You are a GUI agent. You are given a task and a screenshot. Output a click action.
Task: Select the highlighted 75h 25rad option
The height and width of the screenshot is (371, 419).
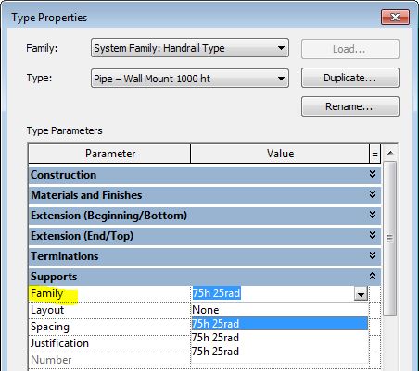[280, 324]
